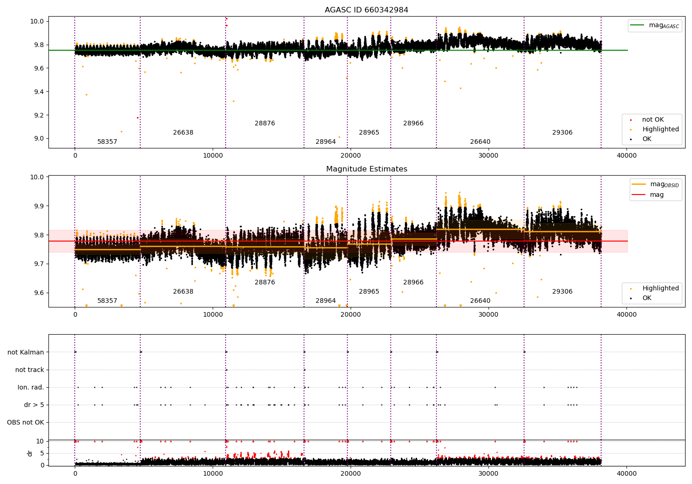
Task: Click the green line sample in mag AGASC legend
Action: tap(638, 25)
